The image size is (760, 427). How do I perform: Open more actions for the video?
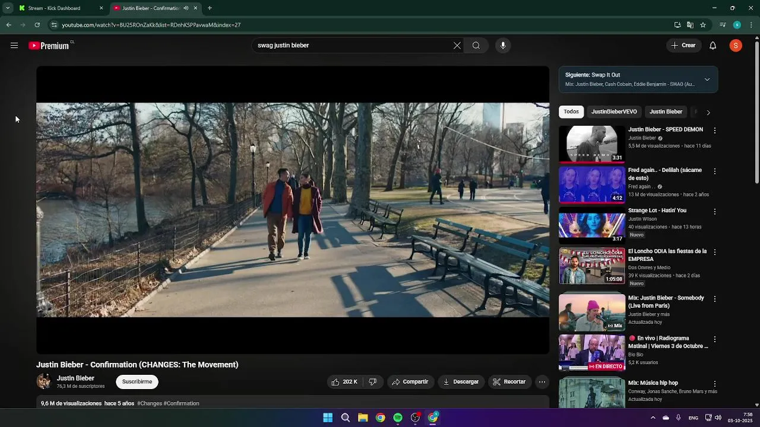coord(542,382)
